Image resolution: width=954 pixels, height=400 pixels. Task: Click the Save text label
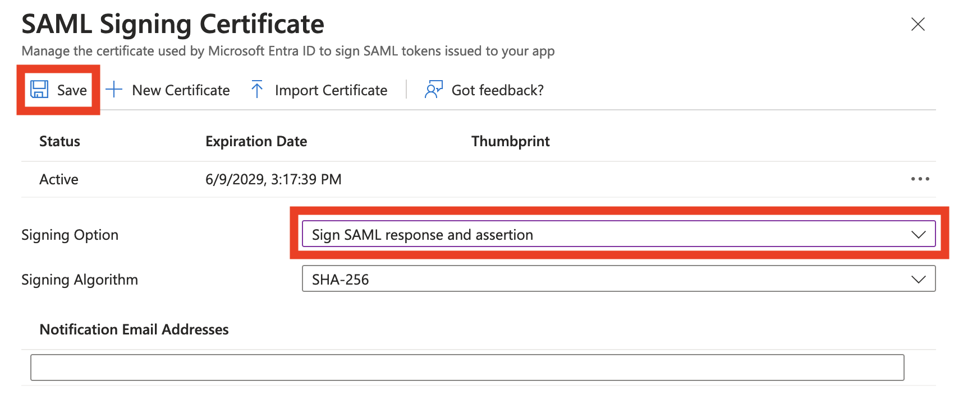[x=72, y=90]
